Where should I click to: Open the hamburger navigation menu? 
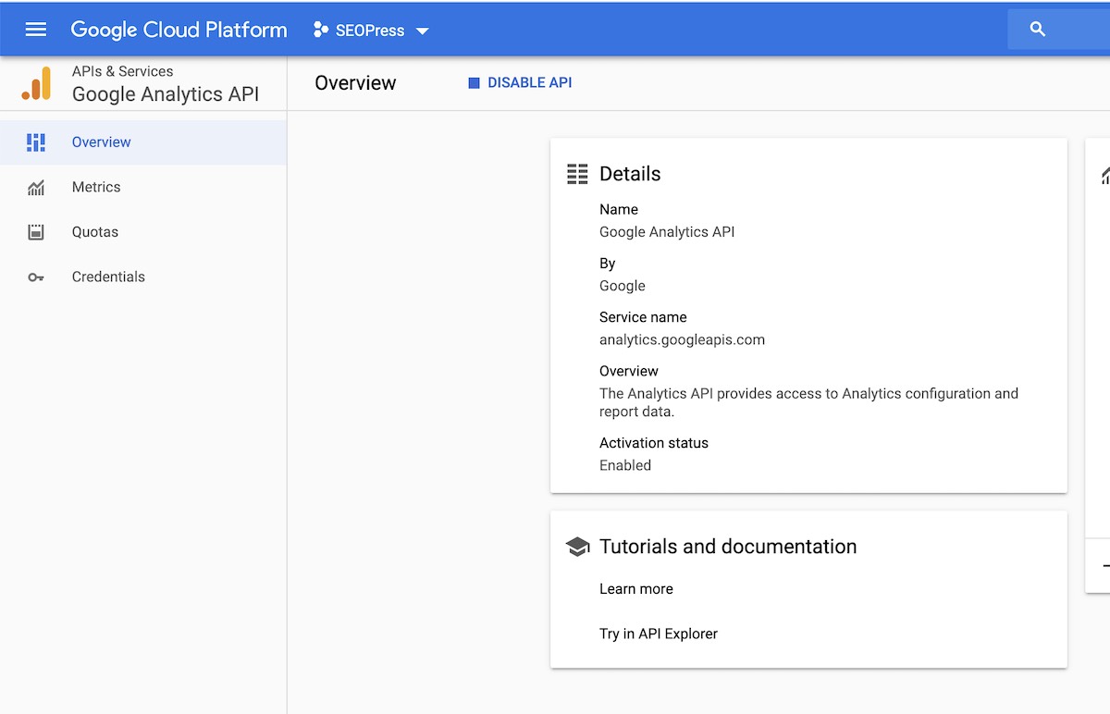click(36, 30)
